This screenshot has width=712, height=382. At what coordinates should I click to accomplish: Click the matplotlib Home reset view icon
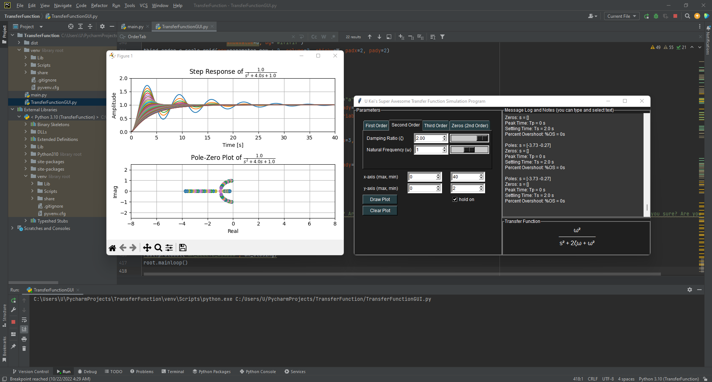click(x=112, y=248)
